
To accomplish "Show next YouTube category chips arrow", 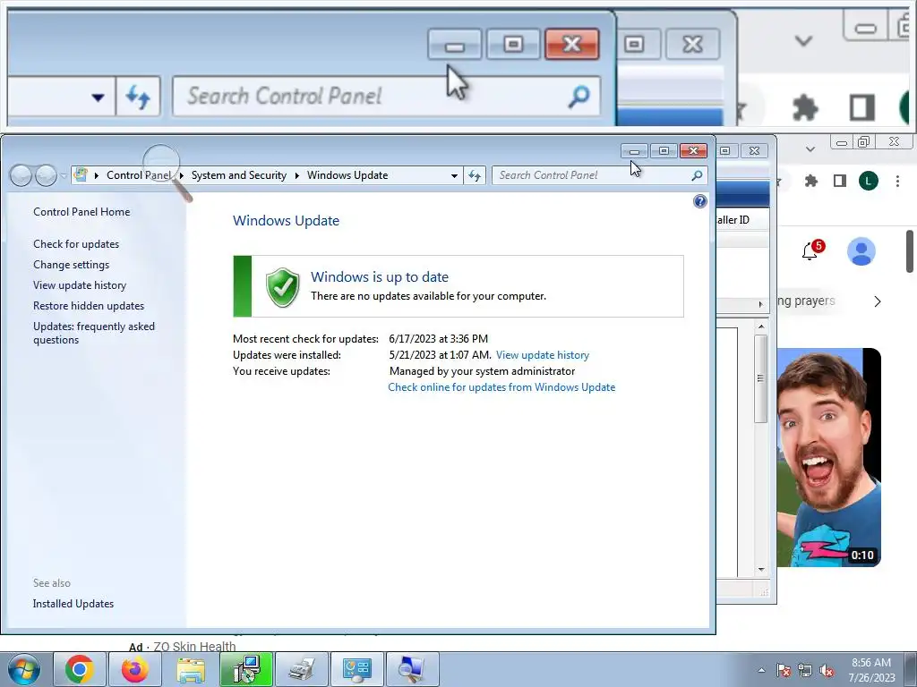I will [878, 301].
